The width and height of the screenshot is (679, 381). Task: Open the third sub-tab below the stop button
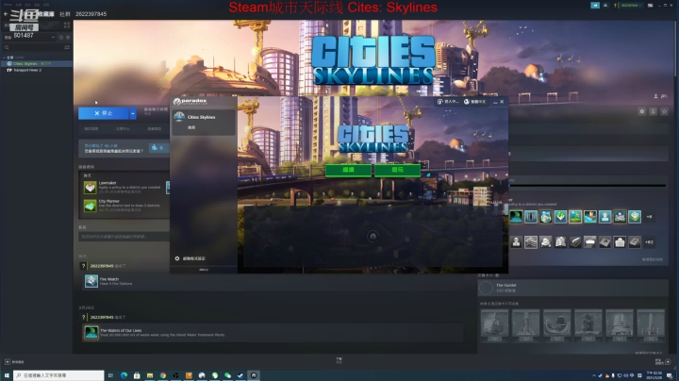pos(154,128)
